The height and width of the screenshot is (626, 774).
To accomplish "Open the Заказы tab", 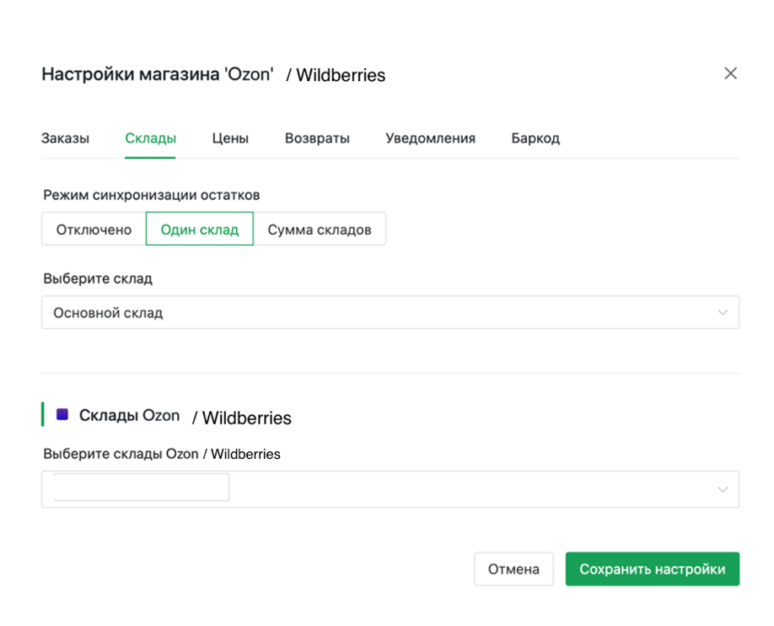I will [65, 138].
